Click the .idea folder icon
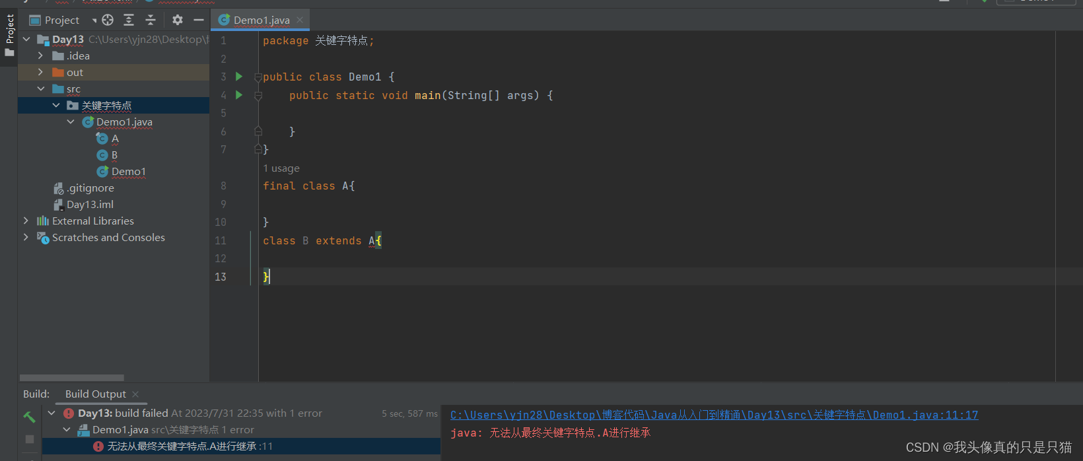Image resolution: width=1083 pixels, height=461 pixels. [x=58, y=55]
